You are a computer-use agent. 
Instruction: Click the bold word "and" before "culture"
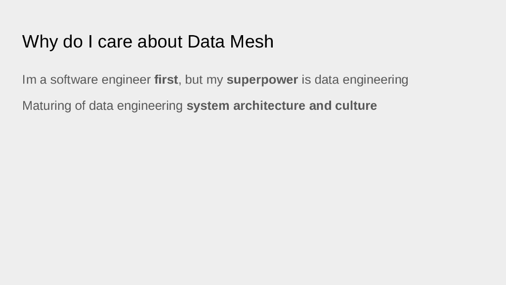[x=320, y=106]
